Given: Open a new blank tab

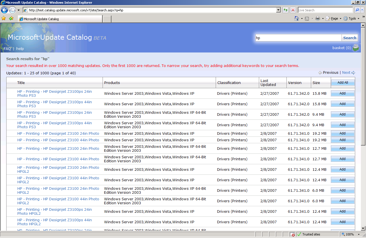Looking at the screenshot, I should coord(107,19).
